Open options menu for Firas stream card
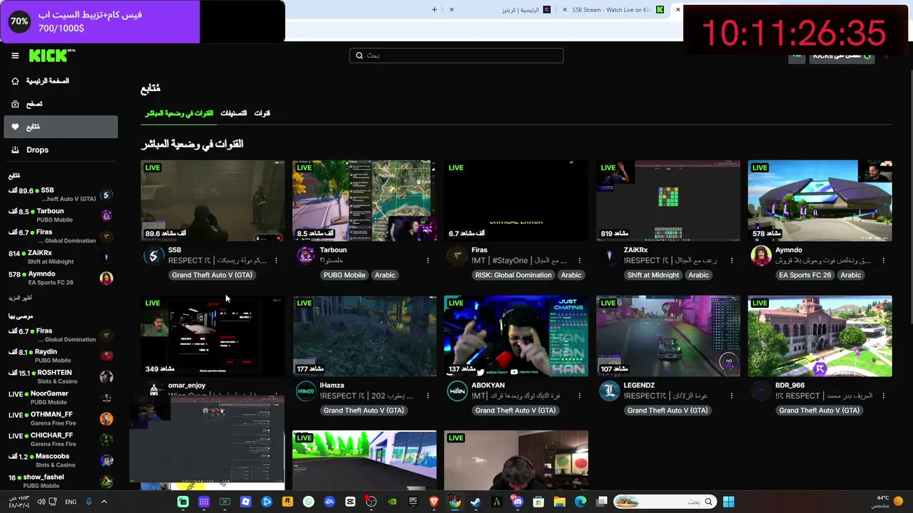 (x=580, y=260)
